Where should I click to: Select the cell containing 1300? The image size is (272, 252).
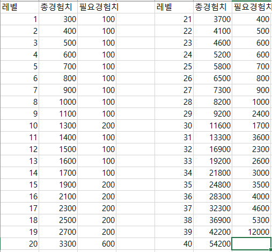pos(58,126)
